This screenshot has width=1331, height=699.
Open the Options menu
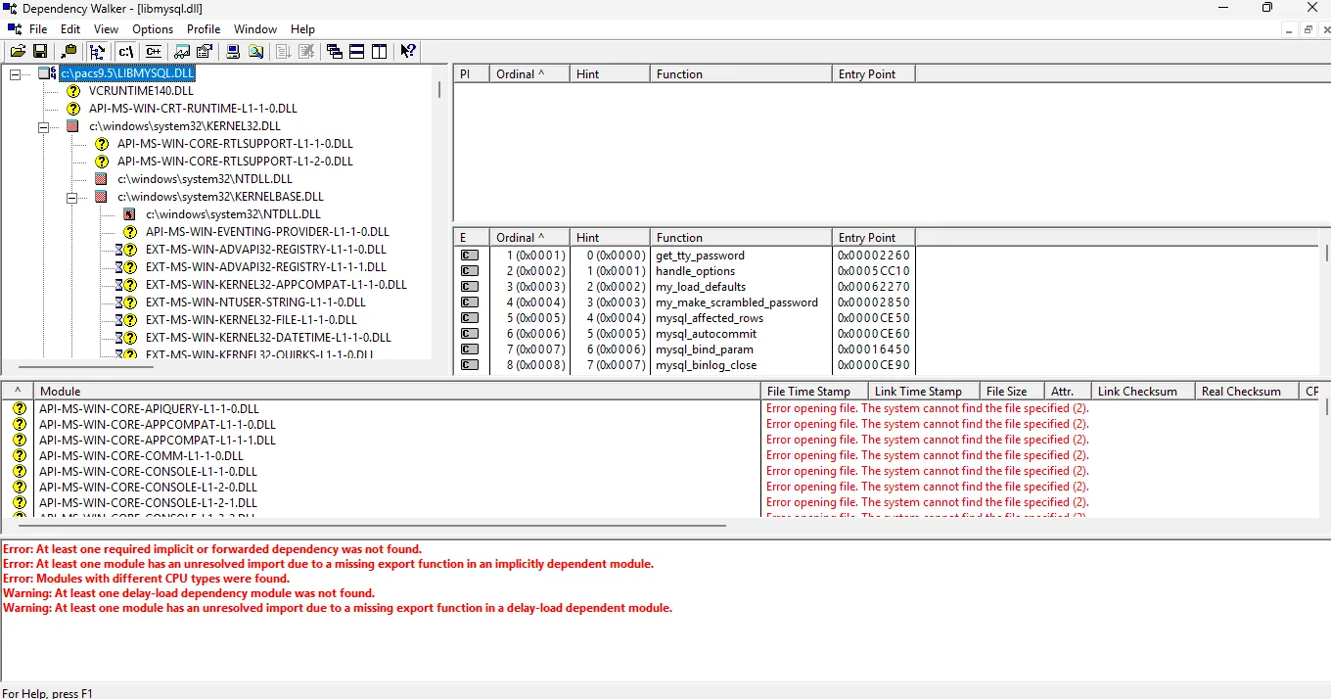[153, 29]
